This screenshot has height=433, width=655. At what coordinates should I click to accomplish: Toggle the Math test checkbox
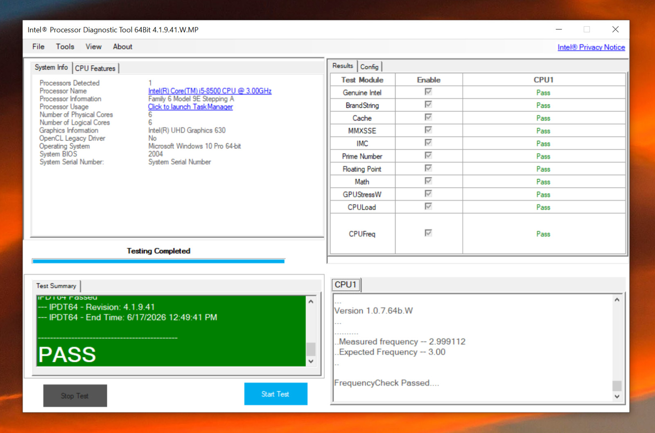428,180
